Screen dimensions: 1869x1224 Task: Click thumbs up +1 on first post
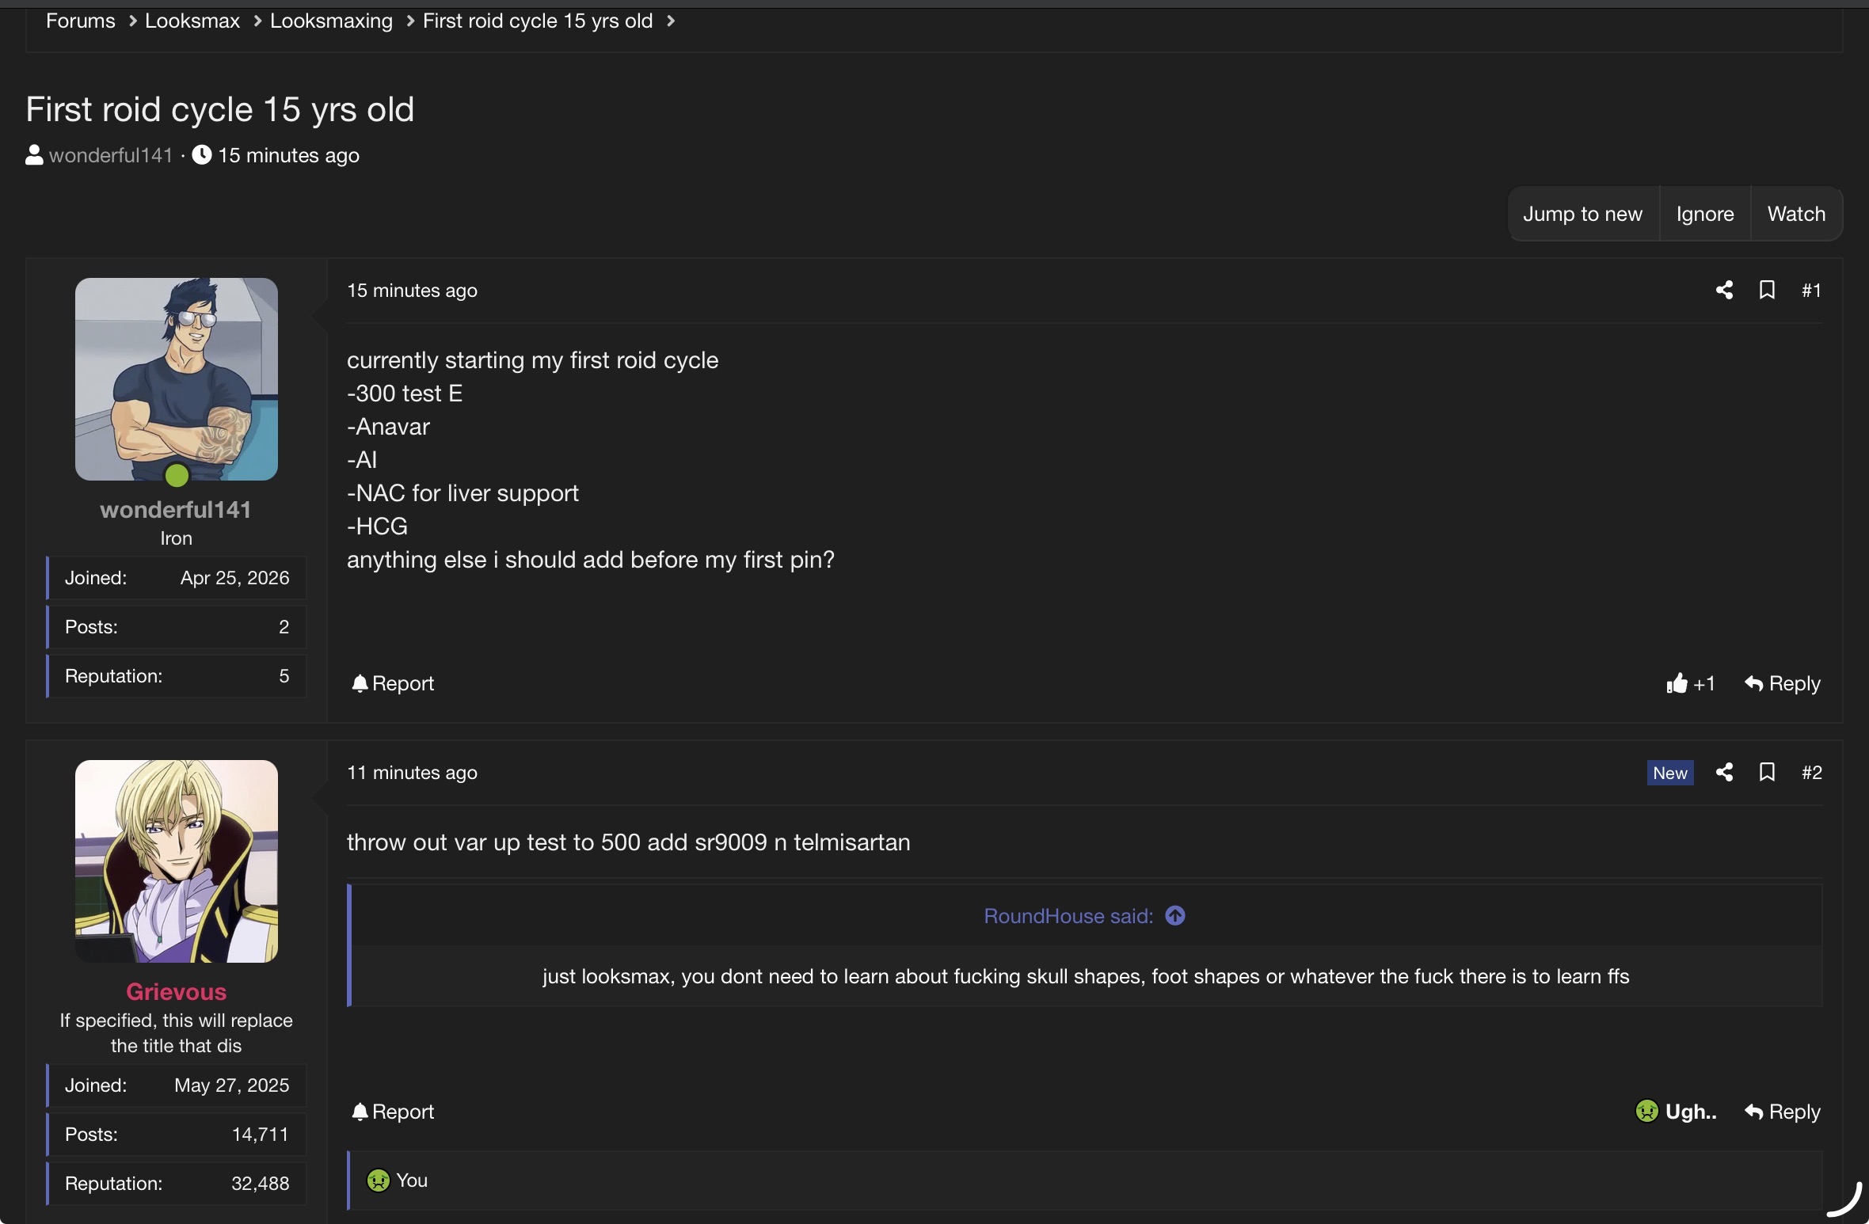[x=1690, y=683]
